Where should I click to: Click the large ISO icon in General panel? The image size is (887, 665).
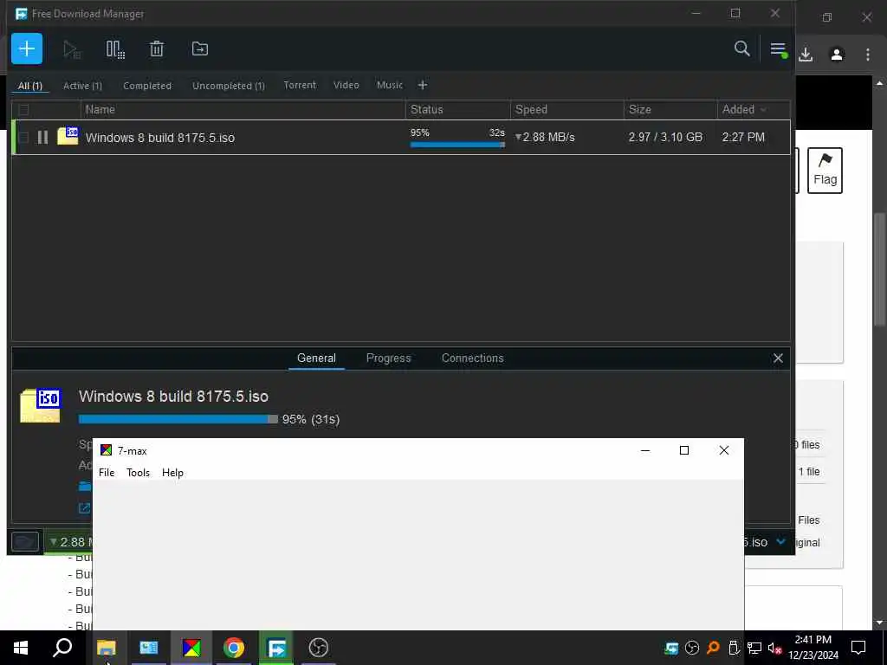40,405
